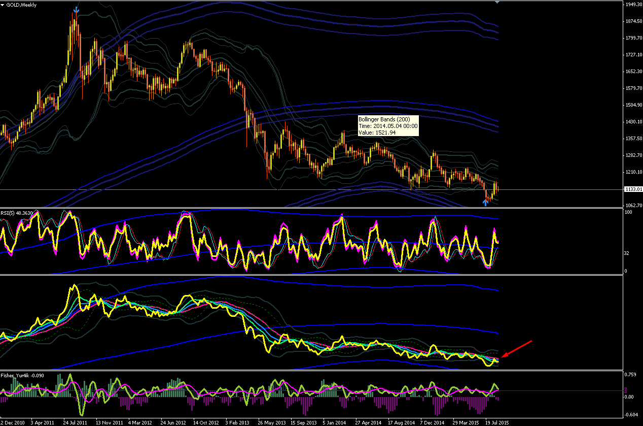Click the 1062.70 price scale label
The width and height of the screenshot is (643, 426).
(633, 206)
